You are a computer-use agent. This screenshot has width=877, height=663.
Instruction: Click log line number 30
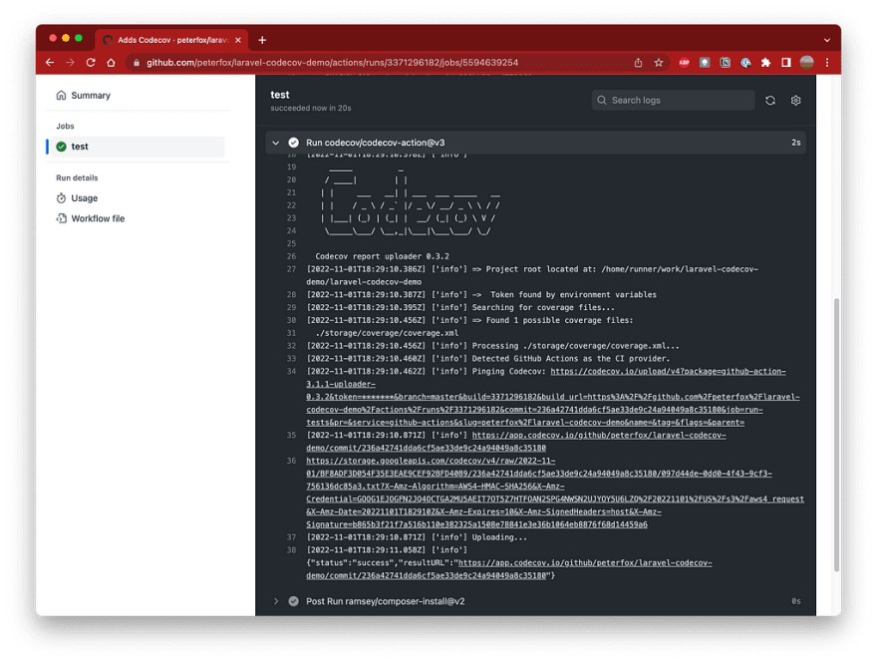tap(291, 321)
